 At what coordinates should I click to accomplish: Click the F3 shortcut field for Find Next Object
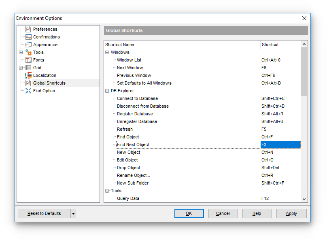pyautogui.click(x=280, y=144)
